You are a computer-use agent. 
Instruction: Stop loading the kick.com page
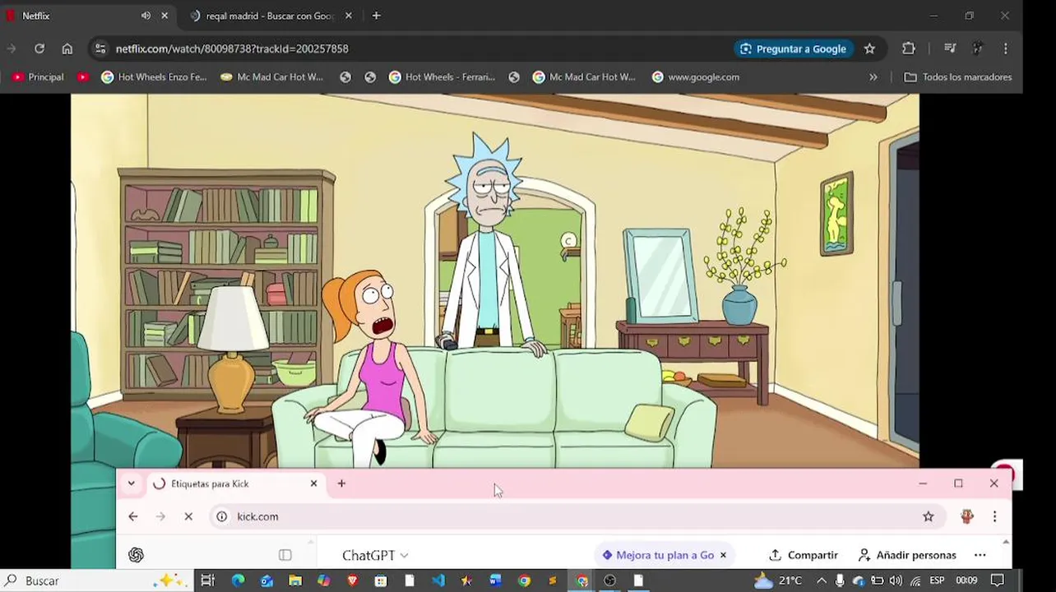pyautogui.click(x=188, y=516)
